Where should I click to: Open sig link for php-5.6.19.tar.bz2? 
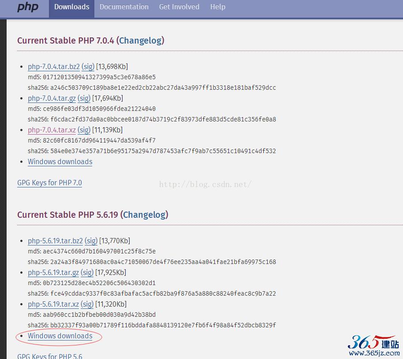click(91, 241)
